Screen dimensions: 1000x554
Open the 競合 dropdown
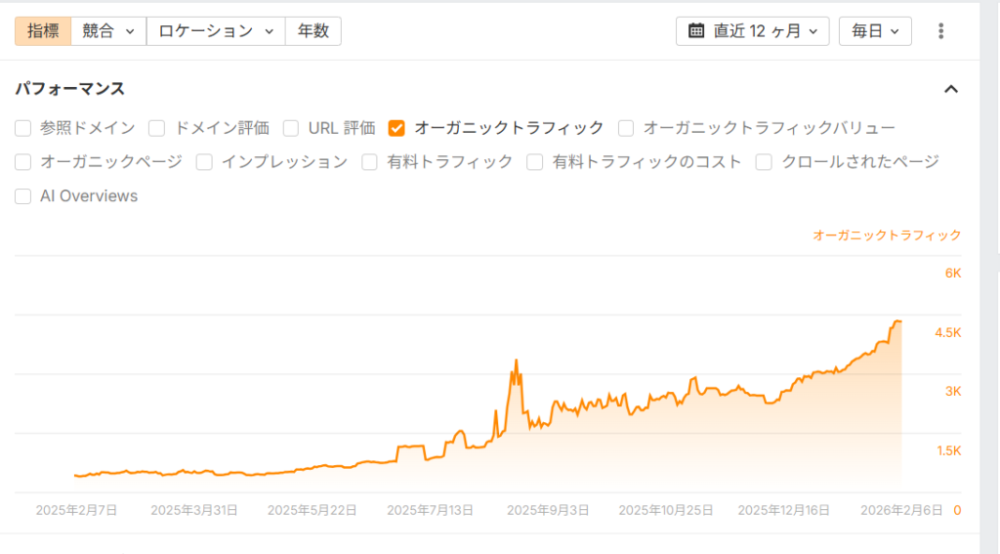click(x=107, y=31)
